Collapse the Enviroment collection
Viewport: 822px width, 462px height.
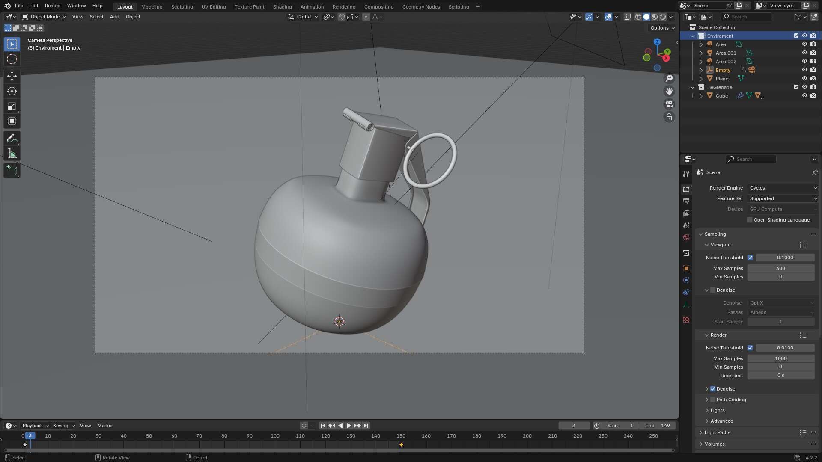tap(692, 36)
